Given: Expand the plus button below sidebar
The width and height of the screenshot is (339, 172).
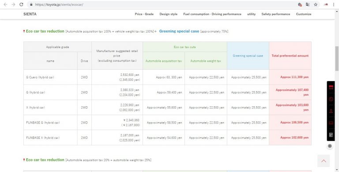Looking at the screenshot, I should tap(330, 146).
